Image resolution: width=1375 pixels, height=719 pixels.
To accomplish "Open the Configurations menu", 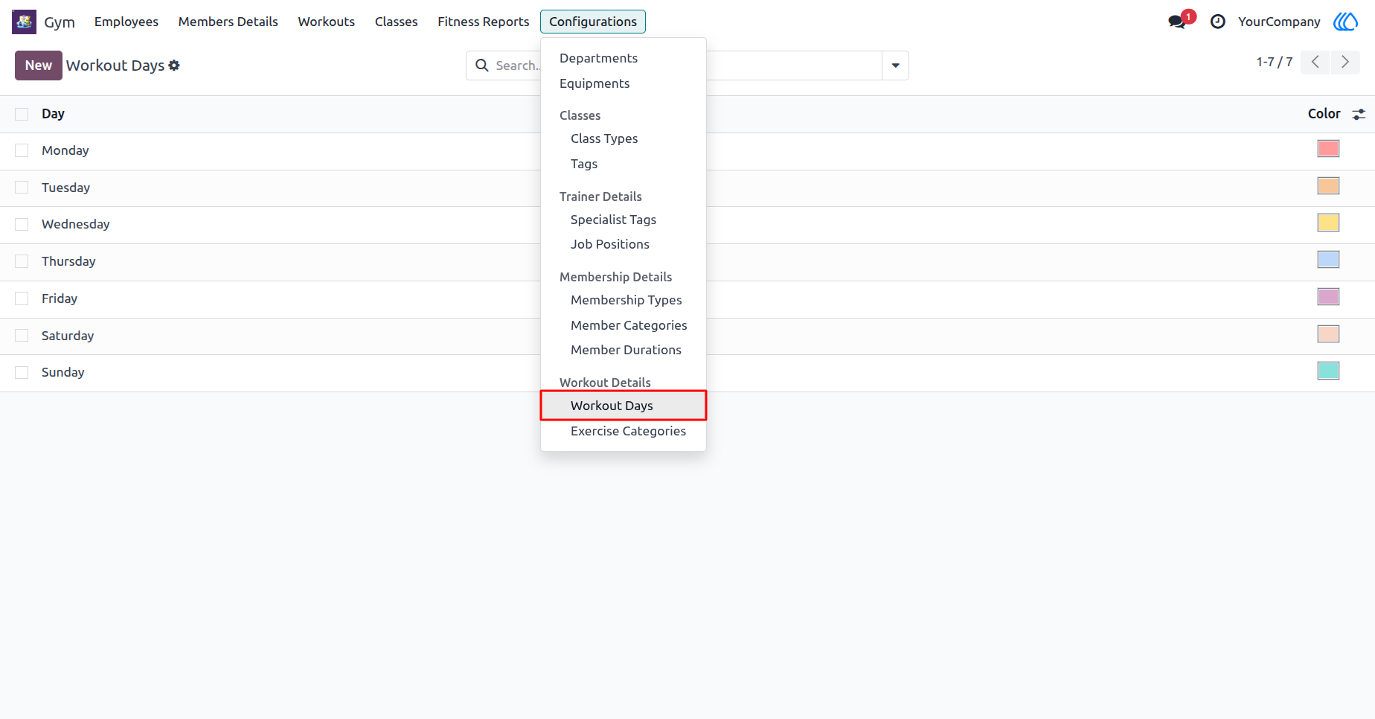I will pyautogui.click(x=593, y=22).
